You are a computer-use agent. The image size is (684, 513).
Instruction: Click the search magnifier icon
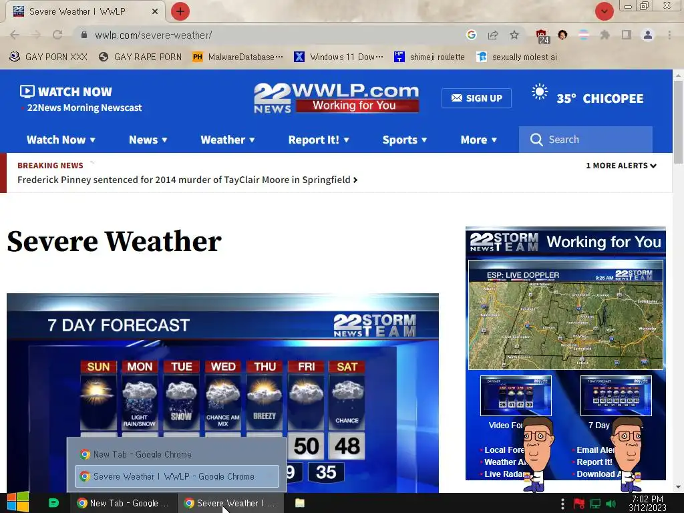536,140
